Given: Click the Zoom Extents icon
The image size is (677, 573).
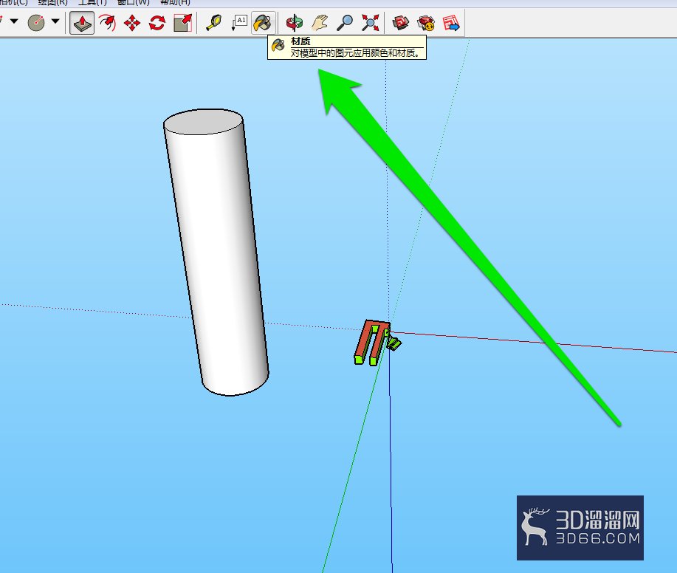Looking at the screenshot, I should pyautogui.click(x=370, y=23).
